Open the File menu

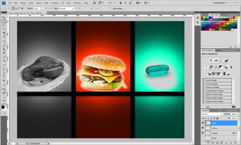pos(10,3)
